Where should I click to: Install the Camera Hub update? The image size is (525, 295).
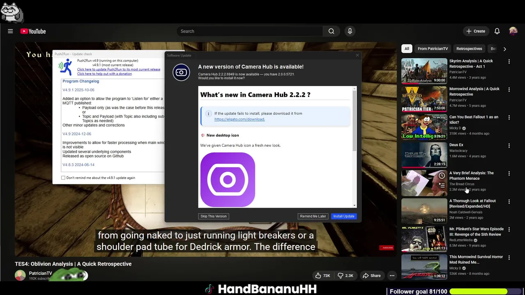pyautogui.click(x=344, y=216)
